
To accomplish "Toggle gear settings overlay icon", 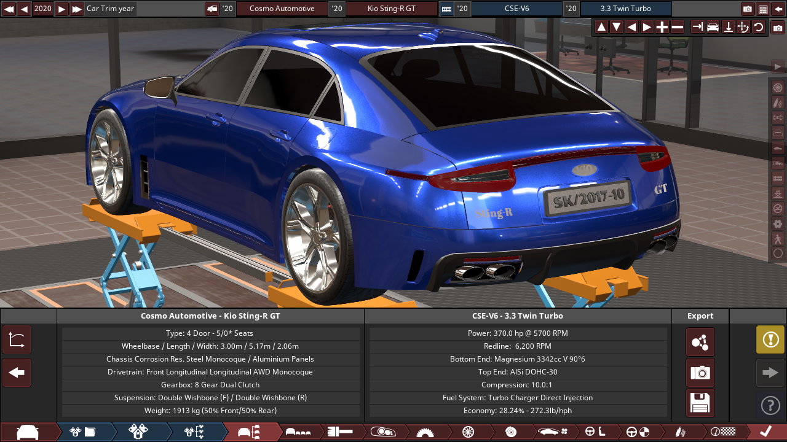I will (778, 223).
